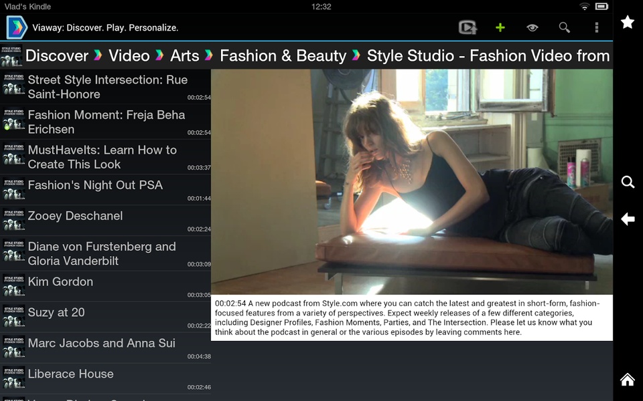Tap the Kindle home icon
Screen dimensions: 643x401
pos(628,380)
